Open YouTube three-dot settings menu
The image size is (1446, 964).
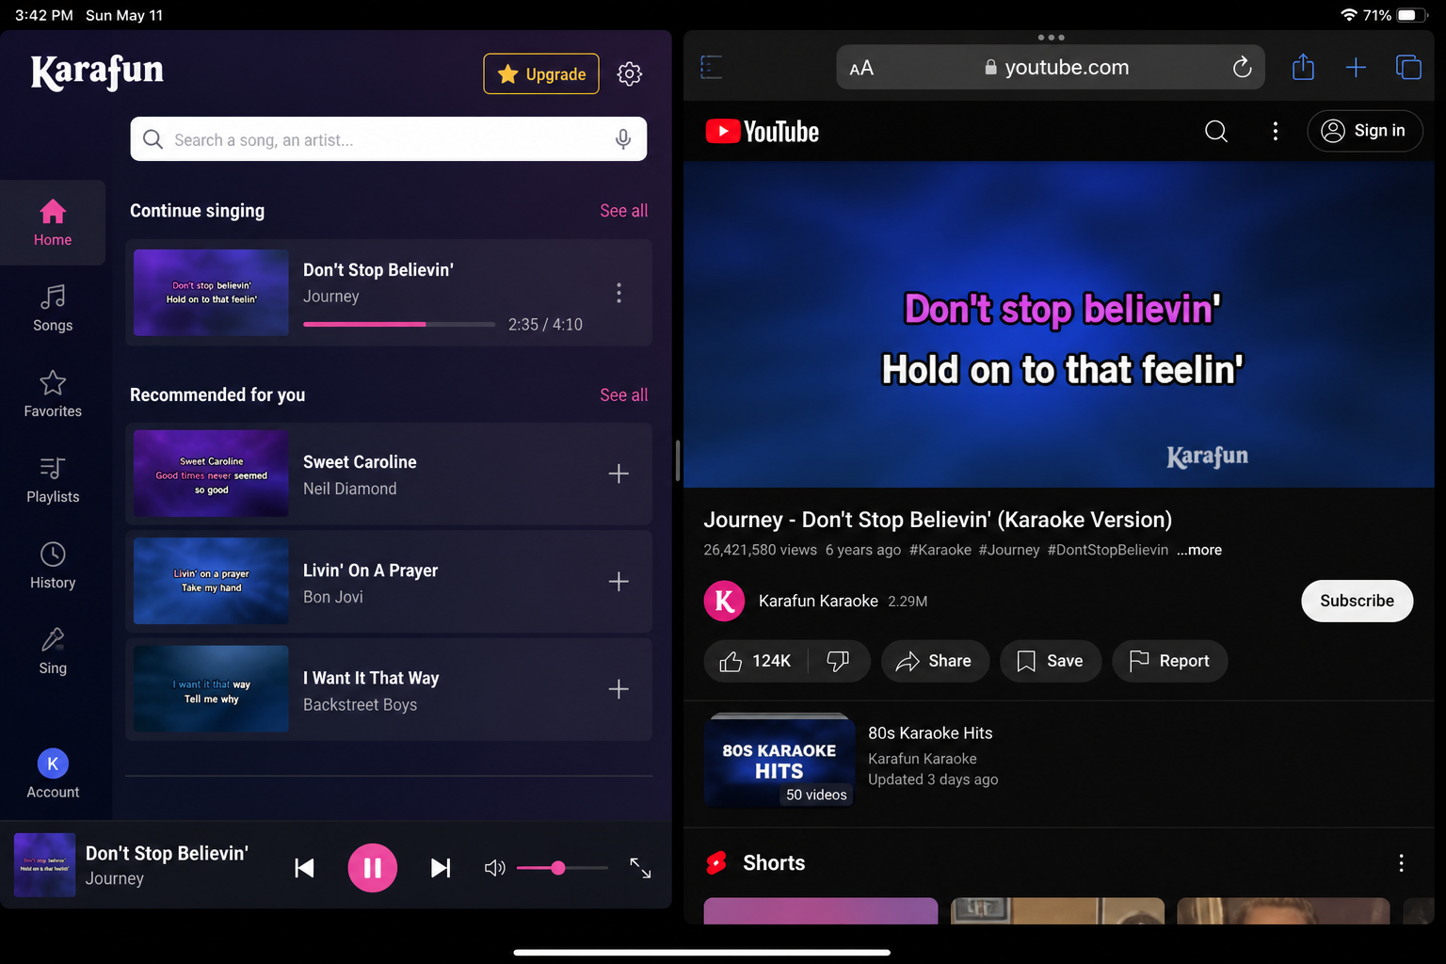pos(1276,131)
